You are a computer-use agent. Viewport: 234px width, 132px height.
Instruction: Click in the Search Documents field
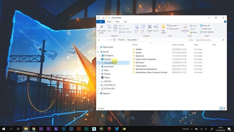(210, 40)
